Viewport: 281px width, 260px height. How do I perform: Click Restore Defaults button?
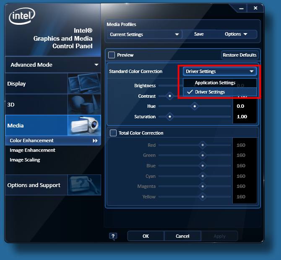click(x=239, y=55)
